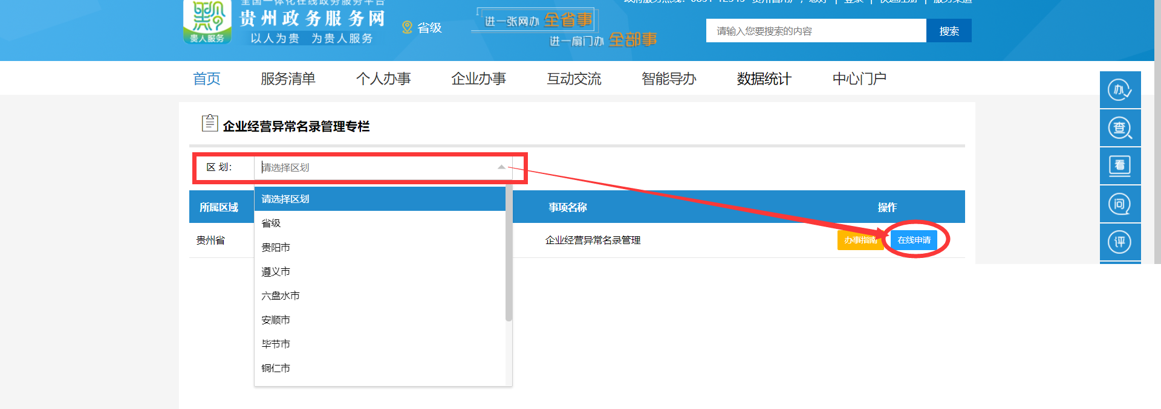1161x409 pixels.
Task: Click the blue 在线申请 button
Action: pyautogui.click(x=914, y=240)
